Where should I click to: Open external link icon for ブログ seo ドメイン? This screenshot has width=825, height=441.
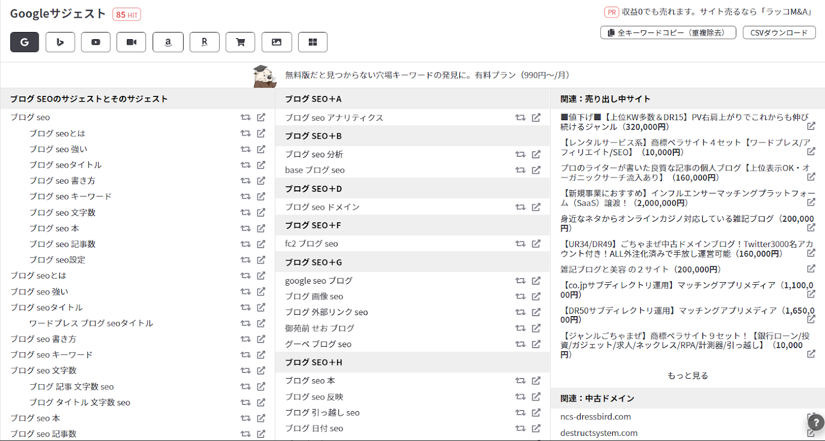click(x=536, y=207)
